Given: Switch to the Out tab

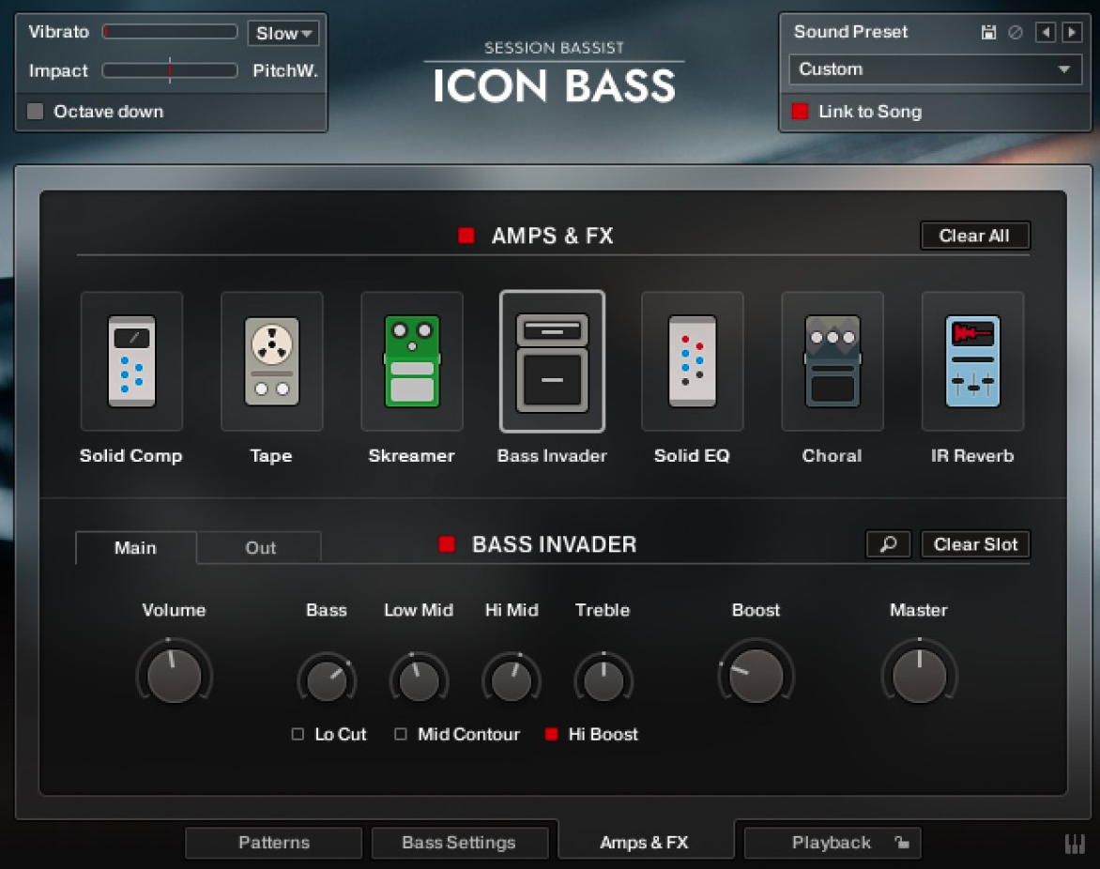Looking at the screenshot, I should tap(260, 548).
